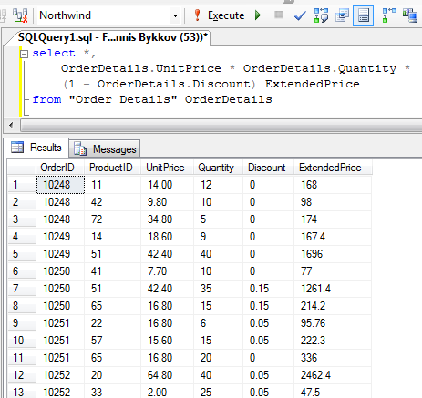422x398 pixels.
Task: Switch to the Messages tab
Action: (105, 148)
